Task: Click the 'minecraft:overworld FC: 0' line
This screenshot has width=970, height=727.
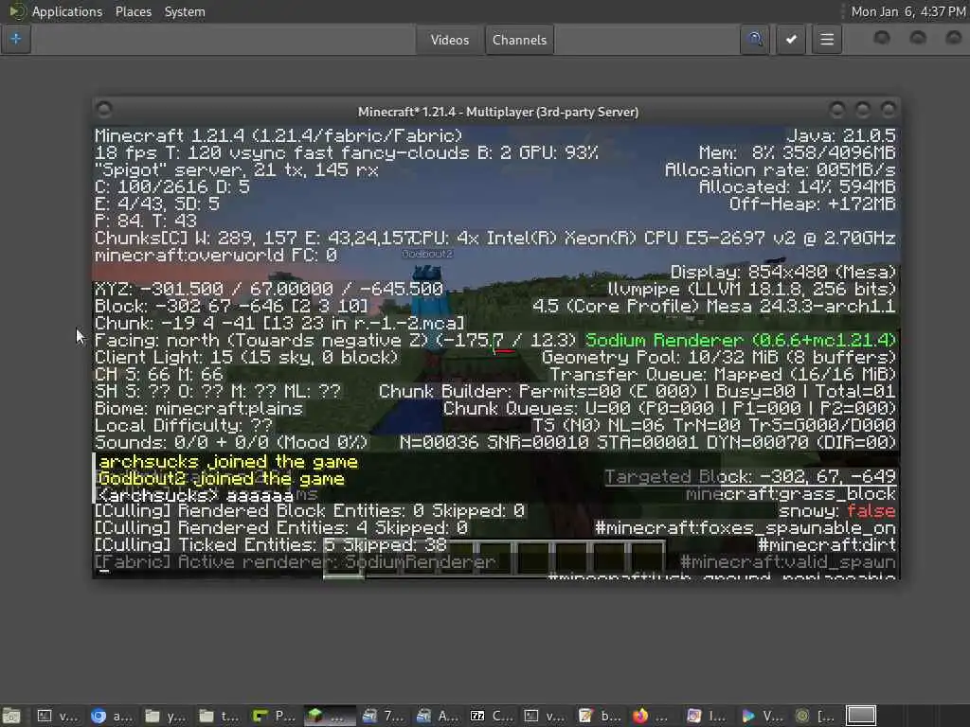Action: pos(216,256)
